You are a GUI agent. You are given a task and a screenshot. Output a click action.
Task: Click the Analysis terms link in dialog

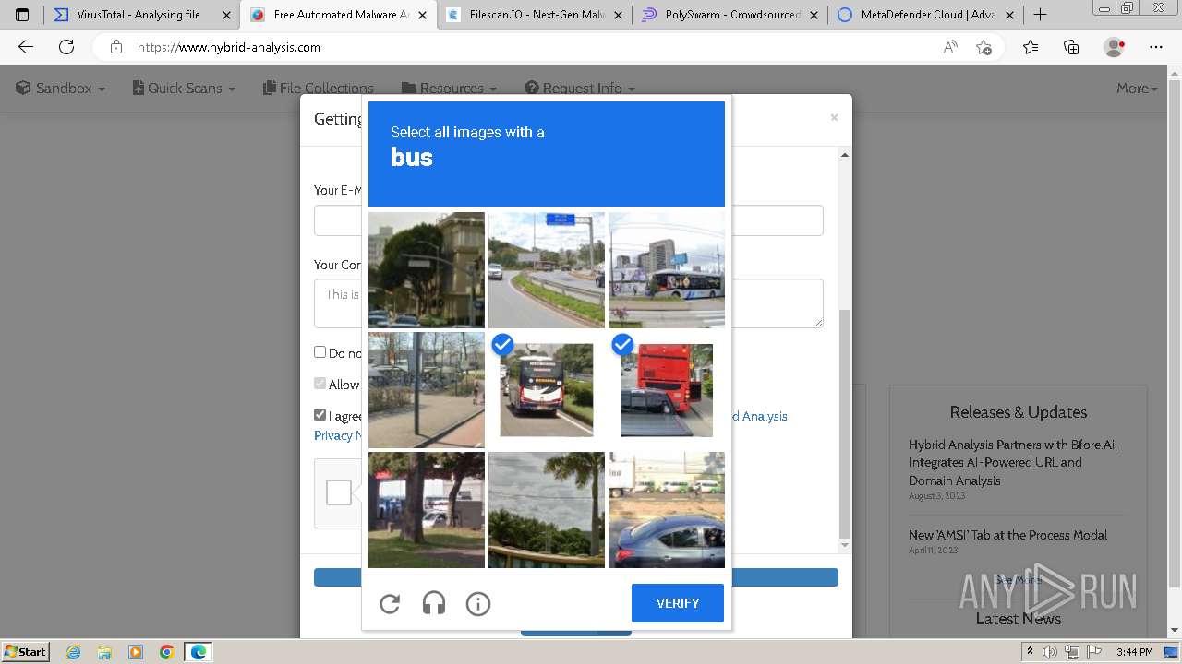pyautogui.click(x=759, y=416)
